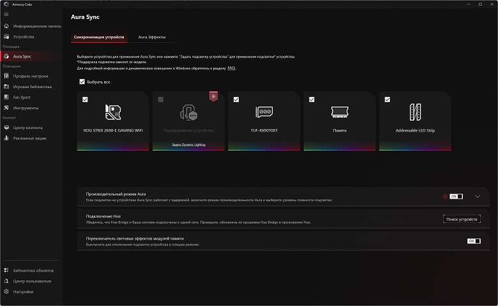This screenshot has width=498, height=306.
Task: Uncheck the Addressable LED Strip checkbox
Action: point(388,100)
